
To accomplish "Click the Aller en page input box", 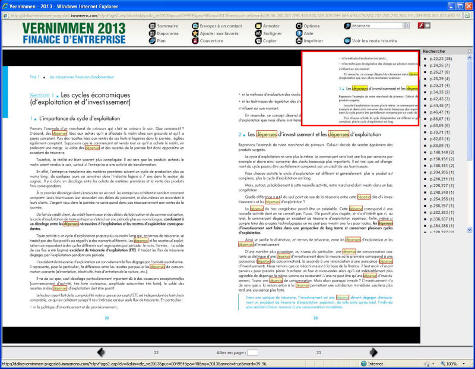I will point(253,352).
